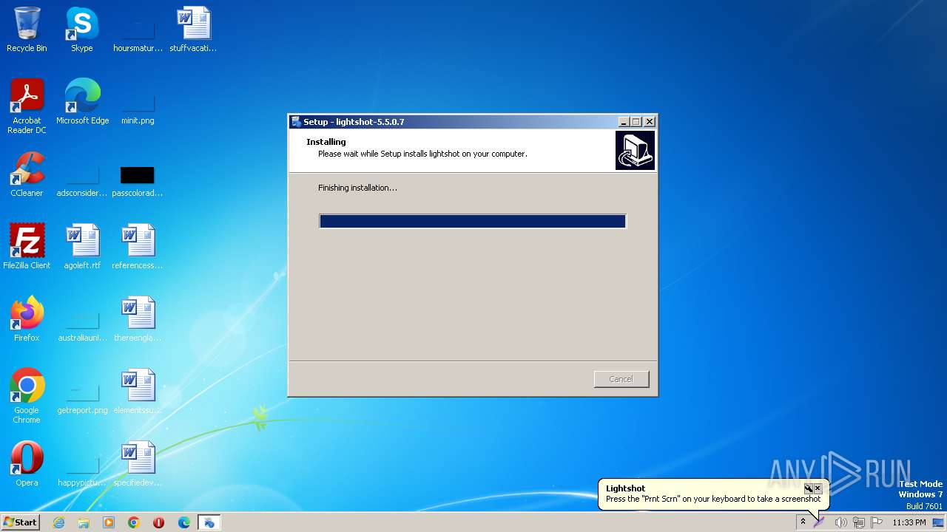Select the referencess... Word document

tap(138, 247)
